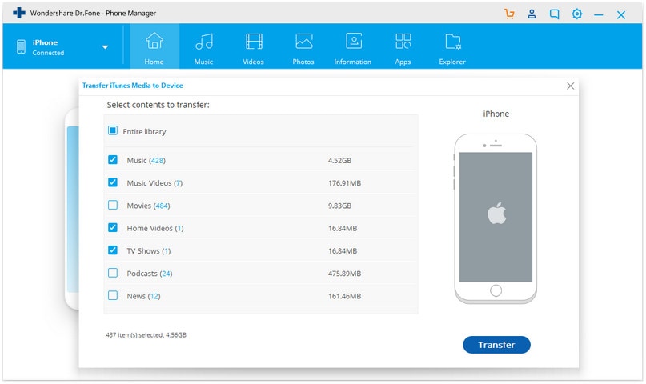Switch to the Home tab
Screen dimensions: 646x384
(154, 48)
